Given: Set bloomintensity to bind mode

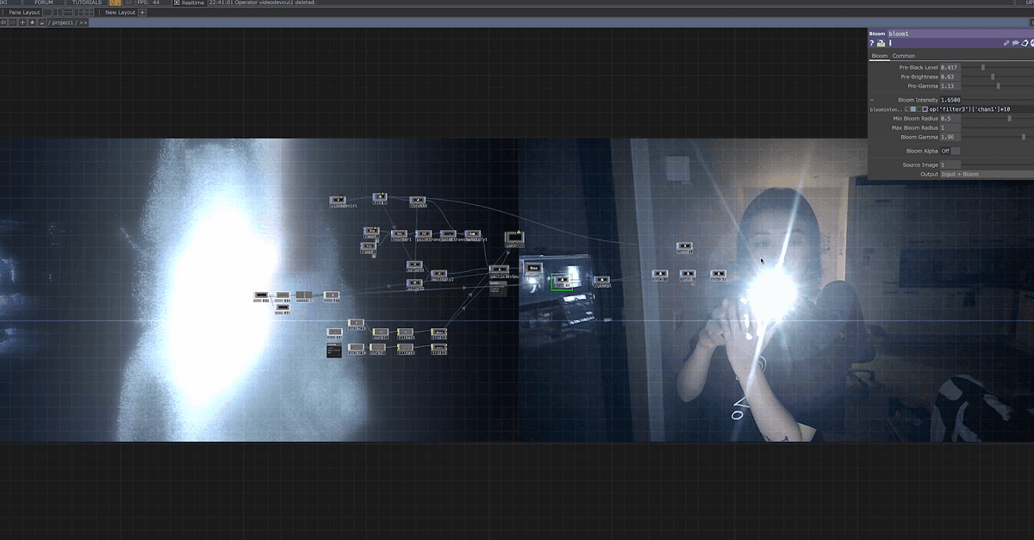Looking at the screenshot, I should click(x=925, y=109).
